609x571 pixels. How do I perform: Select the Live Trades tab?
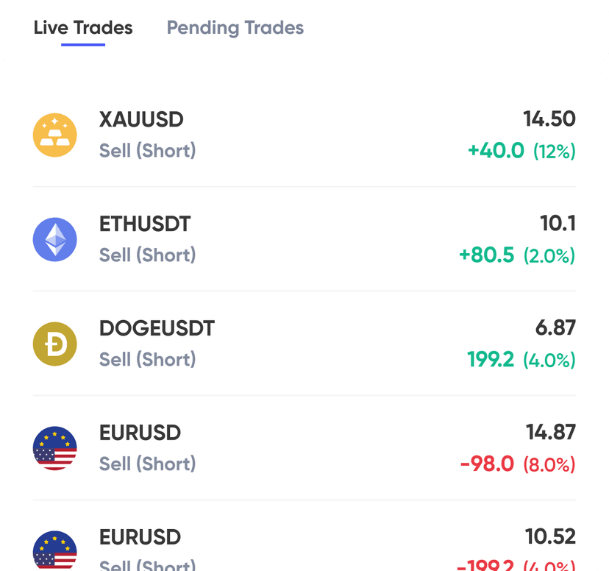point(82,28)
